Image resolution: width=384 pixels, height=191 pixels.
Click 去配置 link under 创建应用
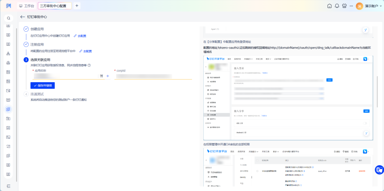click(x=82, y=36)
